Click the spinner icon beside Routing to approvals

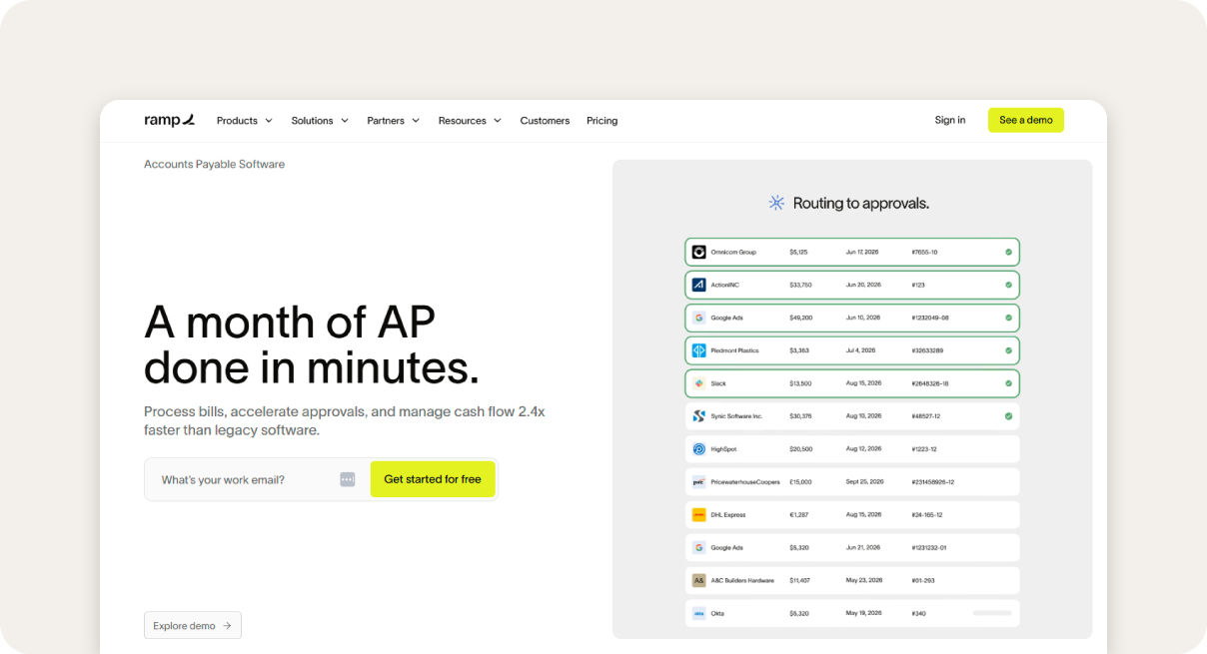tap(776, 203)
